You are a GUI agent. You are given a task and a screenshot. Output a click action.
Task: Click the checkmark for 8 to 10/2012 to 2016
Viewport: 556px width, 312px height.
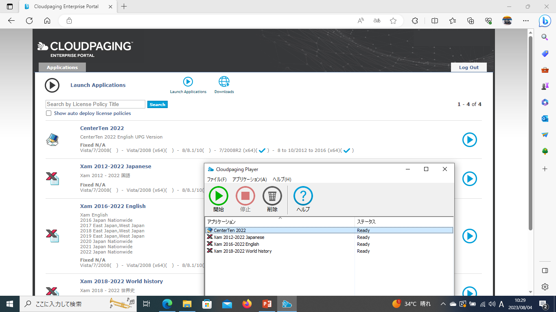[347, 150]
